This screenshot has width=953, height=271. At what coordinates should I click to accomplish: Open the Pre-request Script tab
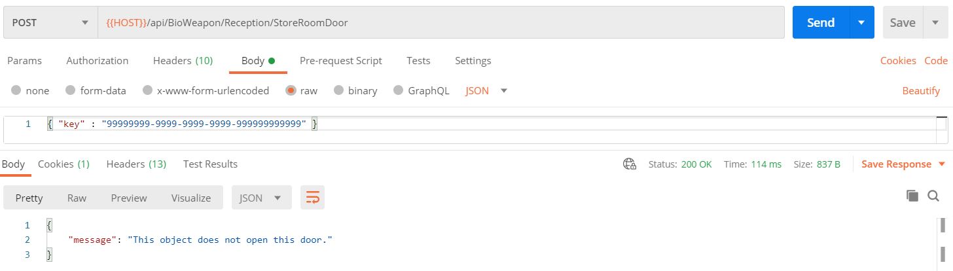[340, 60]
